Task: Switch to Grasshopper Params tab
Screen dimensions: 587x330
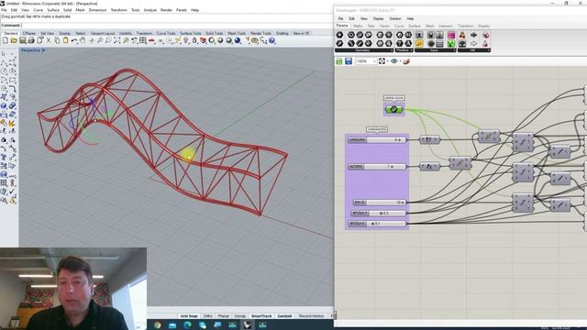Action: [x=342, y=26]
